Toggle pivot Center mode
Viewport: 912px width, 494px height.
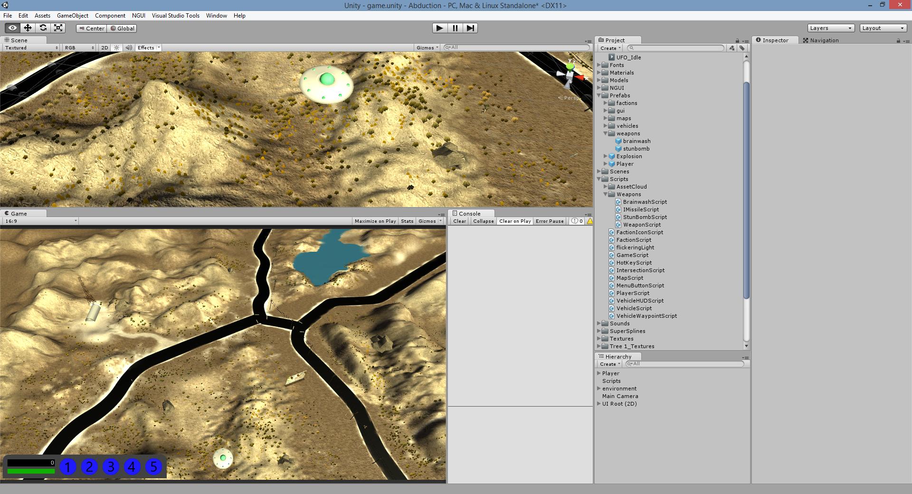point(92,28)
